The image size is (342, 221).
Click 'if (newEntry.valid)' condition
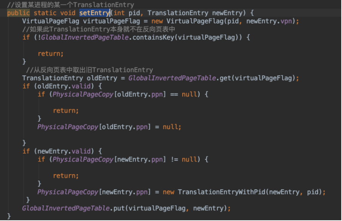click(58, 151)
